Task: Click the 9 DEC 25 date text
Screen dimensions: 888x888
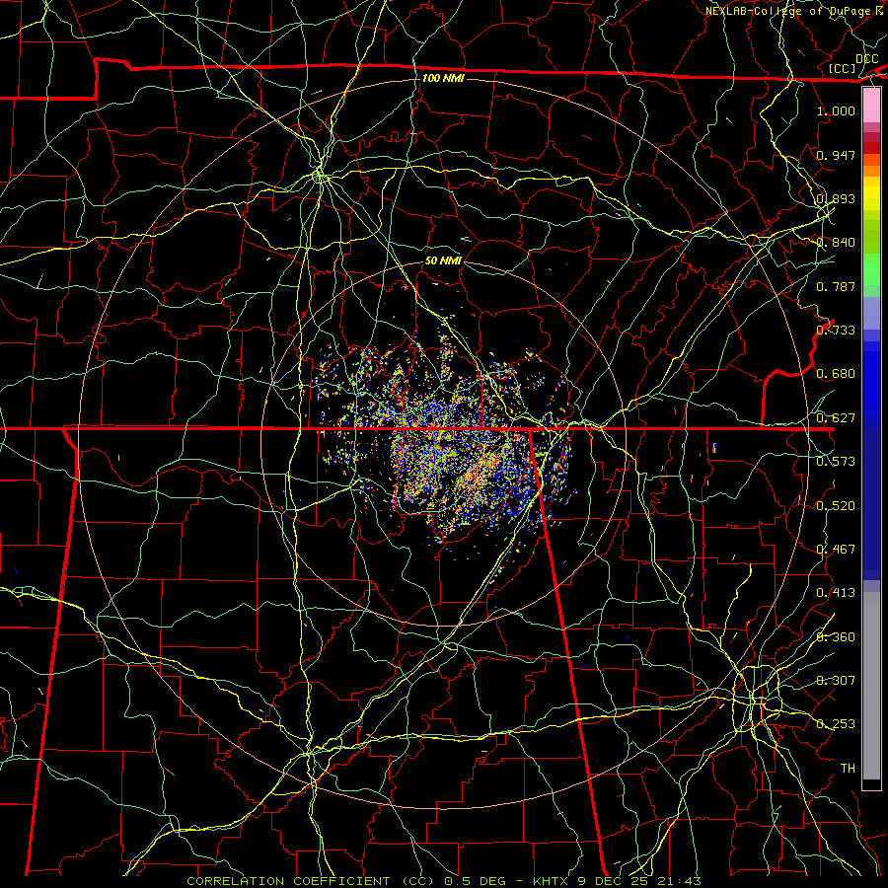Action: [x=613, y=881]
